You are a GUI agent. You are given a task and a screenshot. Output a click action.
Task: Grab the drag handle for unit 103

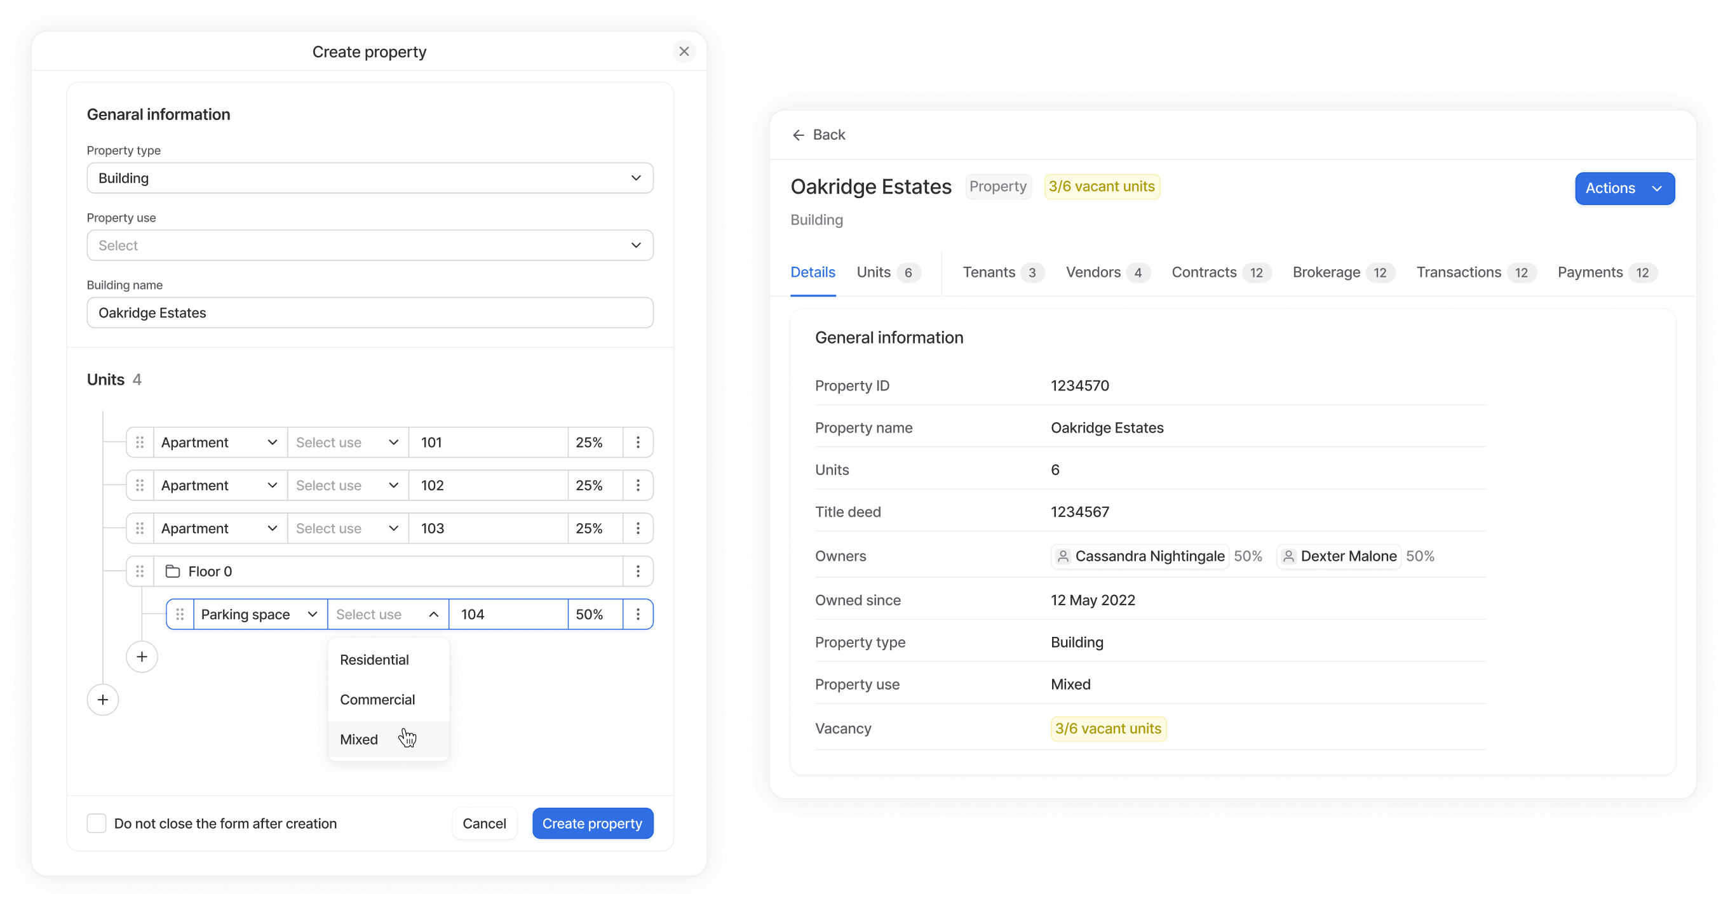tap(140, 528)
